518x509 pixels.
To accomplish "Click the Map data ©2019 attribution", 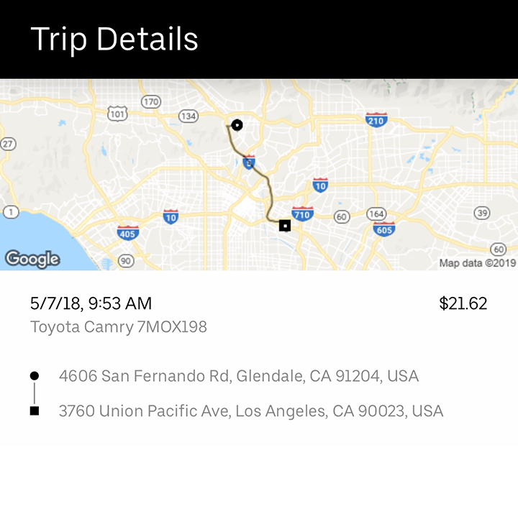I will click(x=478, y=263).
